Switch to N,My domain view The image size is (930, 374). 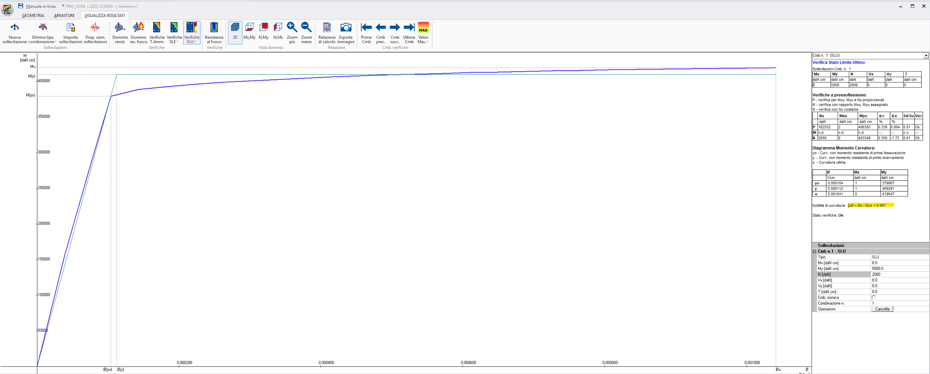pos(263,28)
